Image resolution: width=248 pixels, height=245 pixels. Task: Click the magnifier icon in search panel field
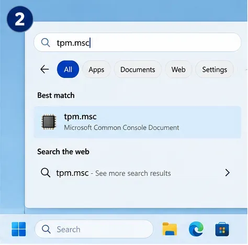[46, 42]
